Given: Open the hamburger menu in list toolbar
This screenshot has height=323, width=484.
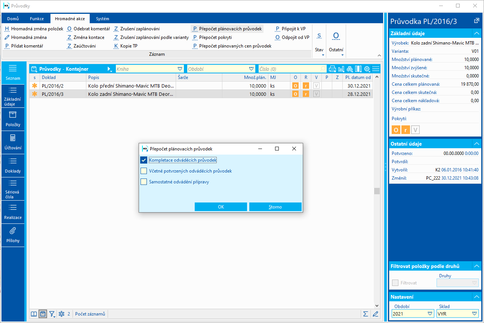Looking at the screenshot, I should (376, 69).
